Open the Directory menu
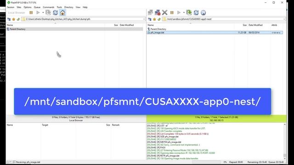 tap(69, 7)
